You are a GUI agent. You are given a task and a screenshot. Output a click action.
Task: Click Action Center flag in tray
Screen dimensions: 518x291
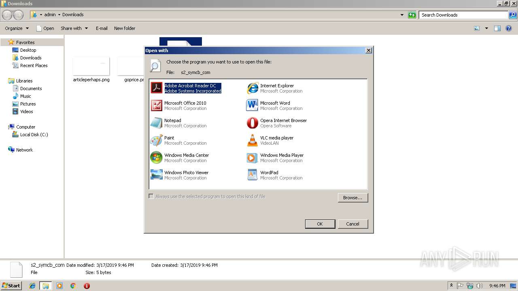point(460,286)
